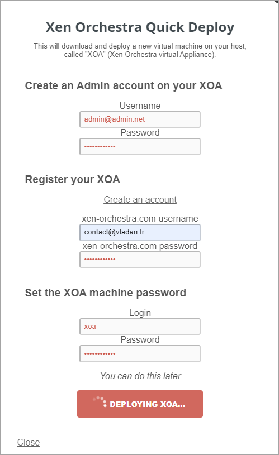Select the Admin account Password field

point(140,146)
